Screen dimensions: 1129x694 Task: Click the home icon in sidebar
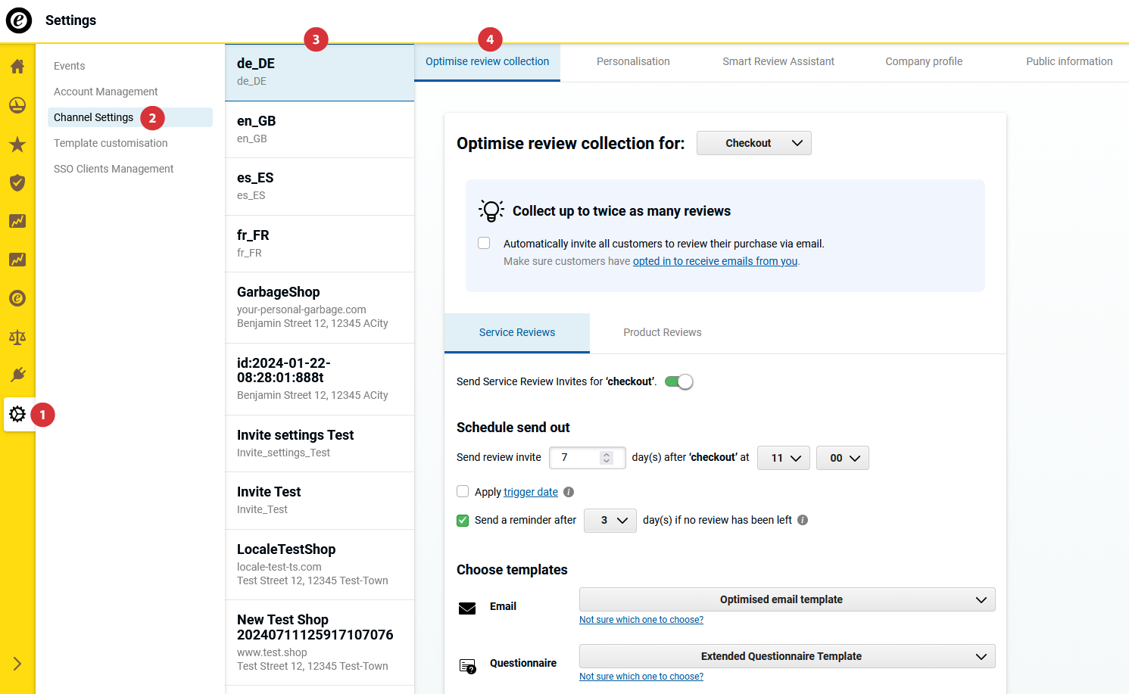click(17, 67)
